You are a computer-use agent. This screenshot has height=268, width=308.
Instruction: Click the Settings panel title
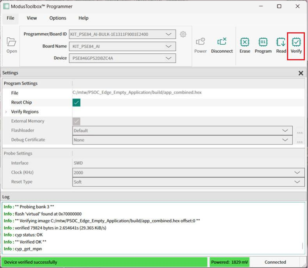point(10,73)
